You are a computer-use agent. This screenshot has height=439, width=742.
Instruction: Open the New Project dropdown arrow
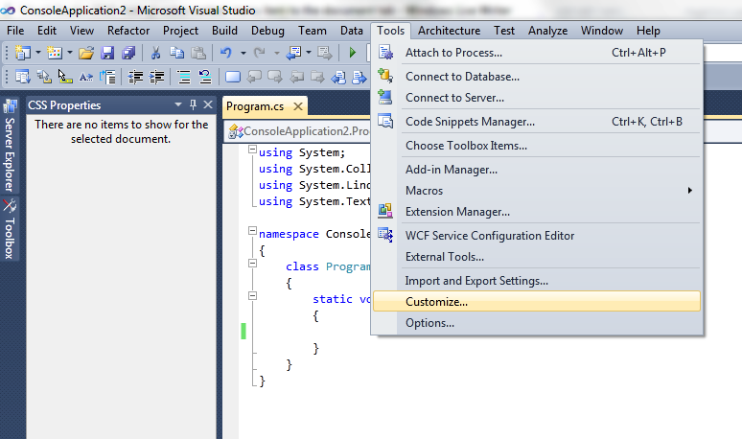click(x=37, y=53)
